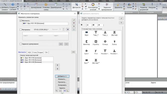Enable the Заданное армирование checkbox
The image size is (167, 94).
click(x=21, y=44)
